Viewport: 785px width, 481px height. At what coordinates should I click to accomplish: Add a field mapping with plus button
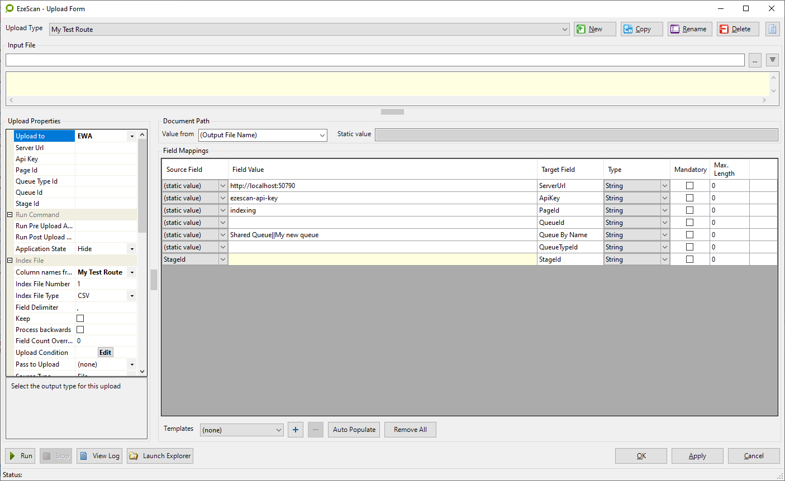(296, 430)
